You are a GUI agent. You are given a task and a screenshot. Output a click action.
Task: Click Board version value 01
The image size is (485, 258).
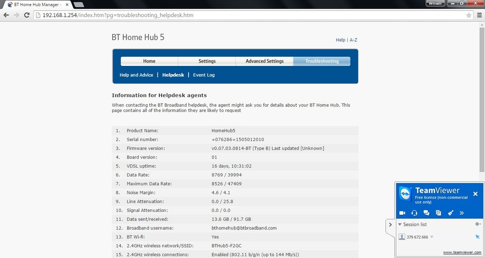(x=214, y=157)
